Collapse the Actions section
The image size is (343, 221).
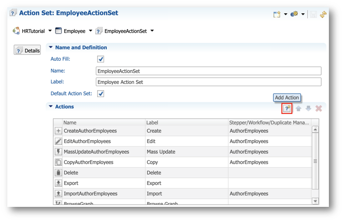tap(51, 107)
